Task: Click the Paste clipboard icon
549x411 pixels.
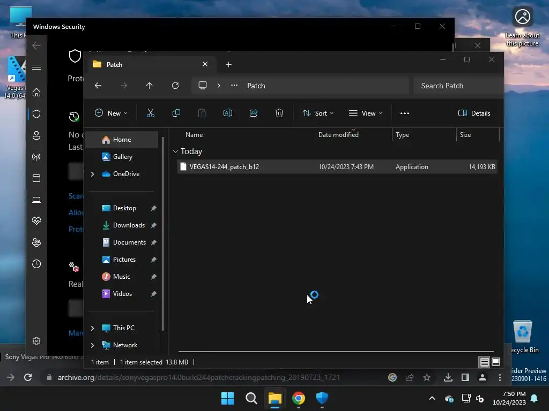Action: pyautogui.click(x=202, y=113)
